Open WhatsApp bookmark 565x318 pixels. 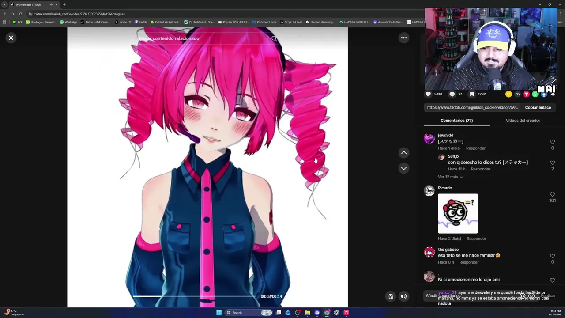pyautogui.click(x=68, y=22)
